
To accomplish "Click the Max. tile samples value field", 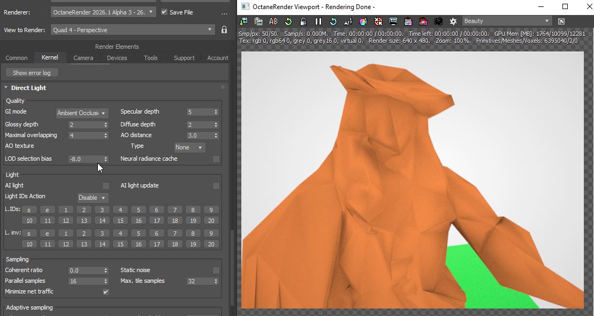I will click(200, 281).
